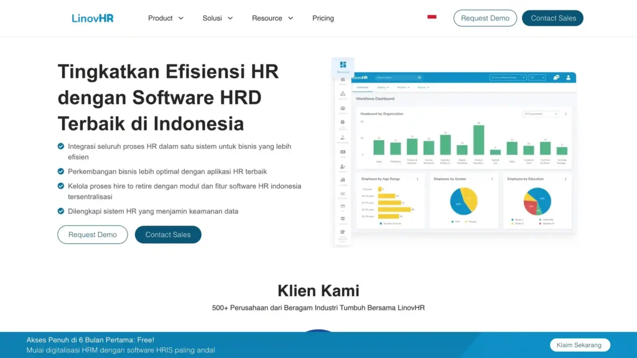Open the Employee by Age Range kebab menu
The image size is (637, 358).
click(417, 179)
